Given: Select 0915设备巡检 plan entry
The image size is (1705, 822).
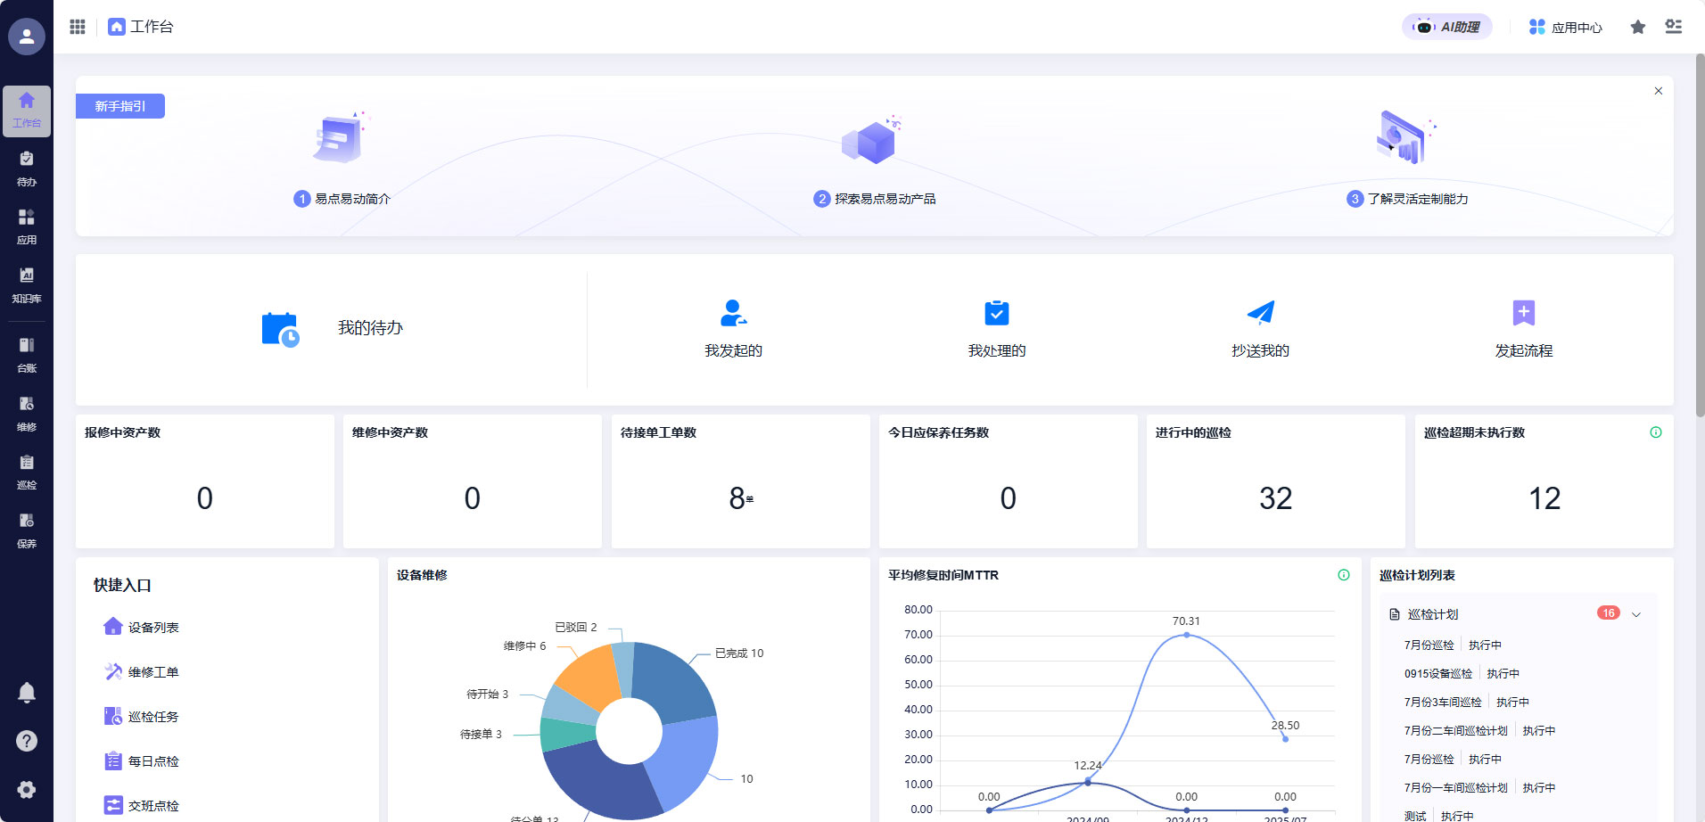Looking at the screenshot, I should [1437, 674].
